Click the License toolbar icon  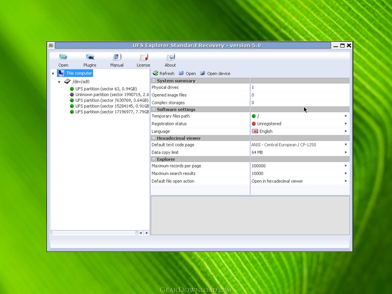(144, 57)
